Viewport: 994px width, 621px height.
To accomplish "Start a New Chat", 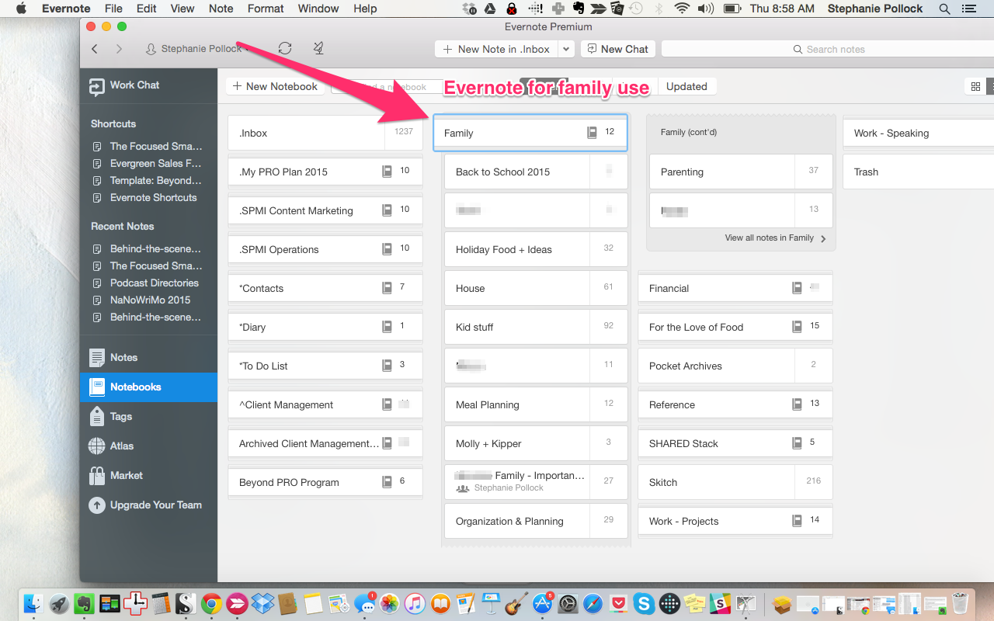I will 618,49.
